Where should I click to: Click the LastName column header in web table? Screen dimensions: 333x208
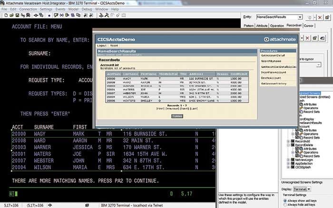pyautogui.click(x=130, y=74)
